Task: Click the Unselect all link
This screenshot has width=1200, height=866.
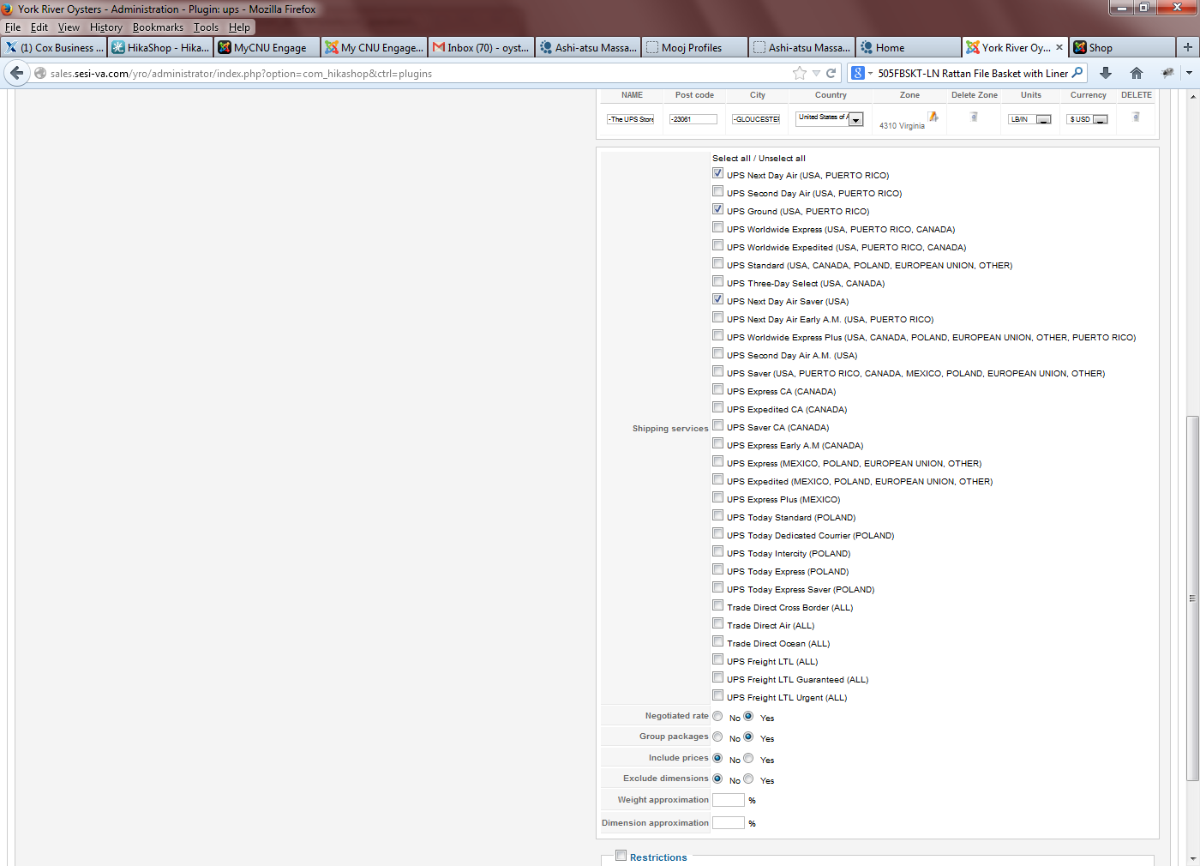Action: click(x=782, y=159)
